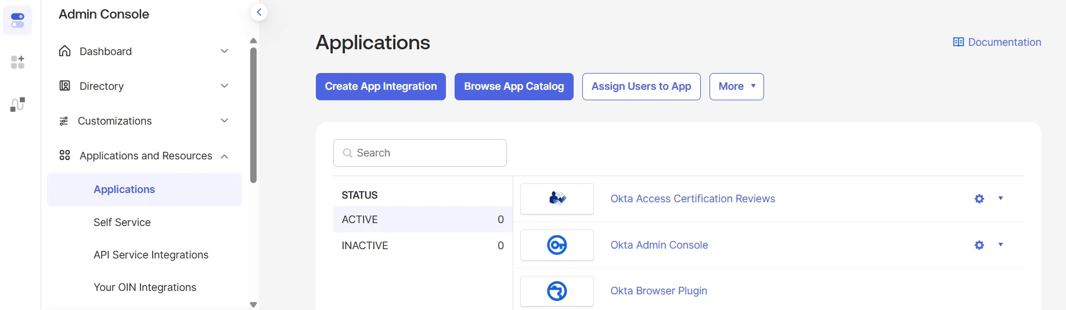Click the Applications and Resources grid icon
The image size is (1066, 310).
65,155
